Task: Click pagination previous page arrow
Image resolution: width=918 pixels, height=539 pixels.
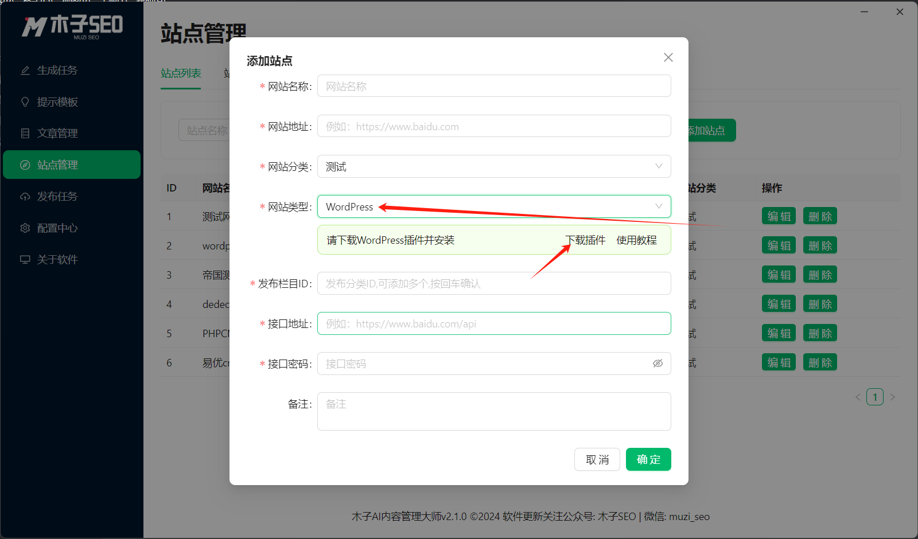Action: [858, 397]
